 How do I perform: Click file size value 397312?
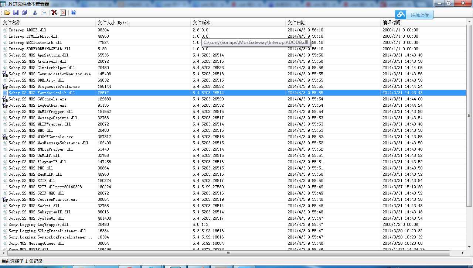point(104,137)
